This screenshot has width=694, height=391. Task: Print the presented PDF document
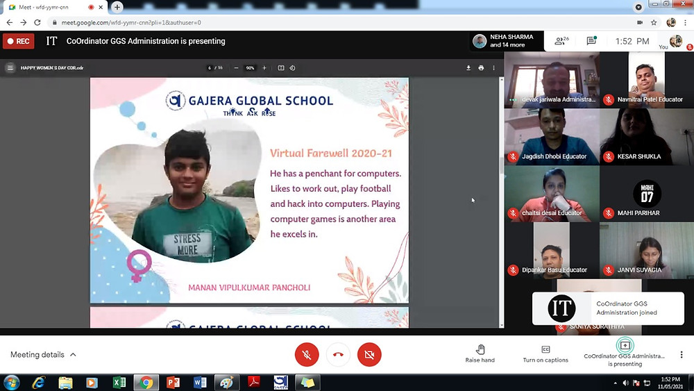(x=481, y=68)
